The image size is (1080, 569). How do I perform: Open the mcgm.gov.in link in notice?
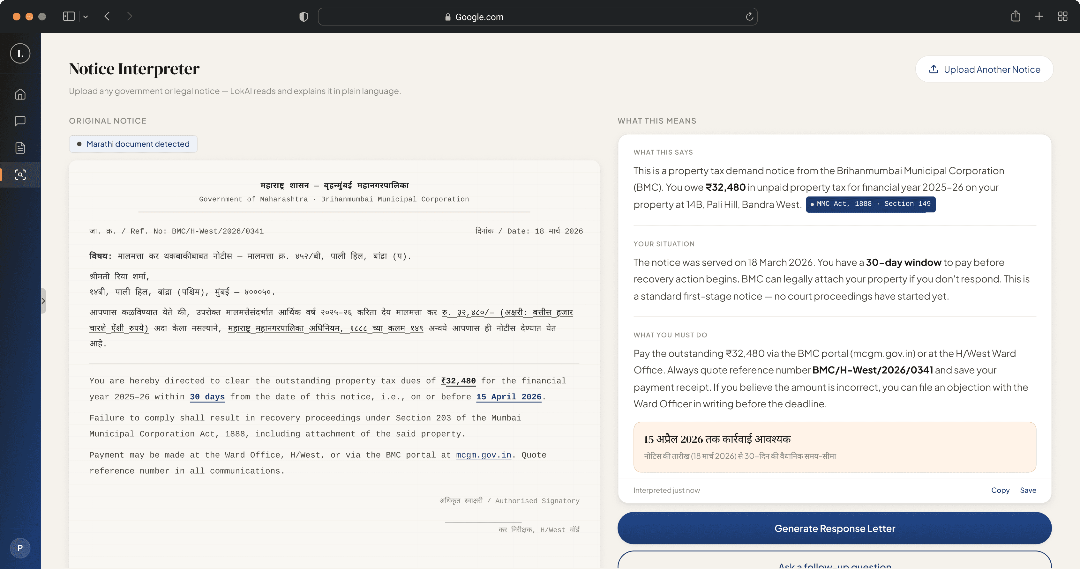tap(484, 455)
